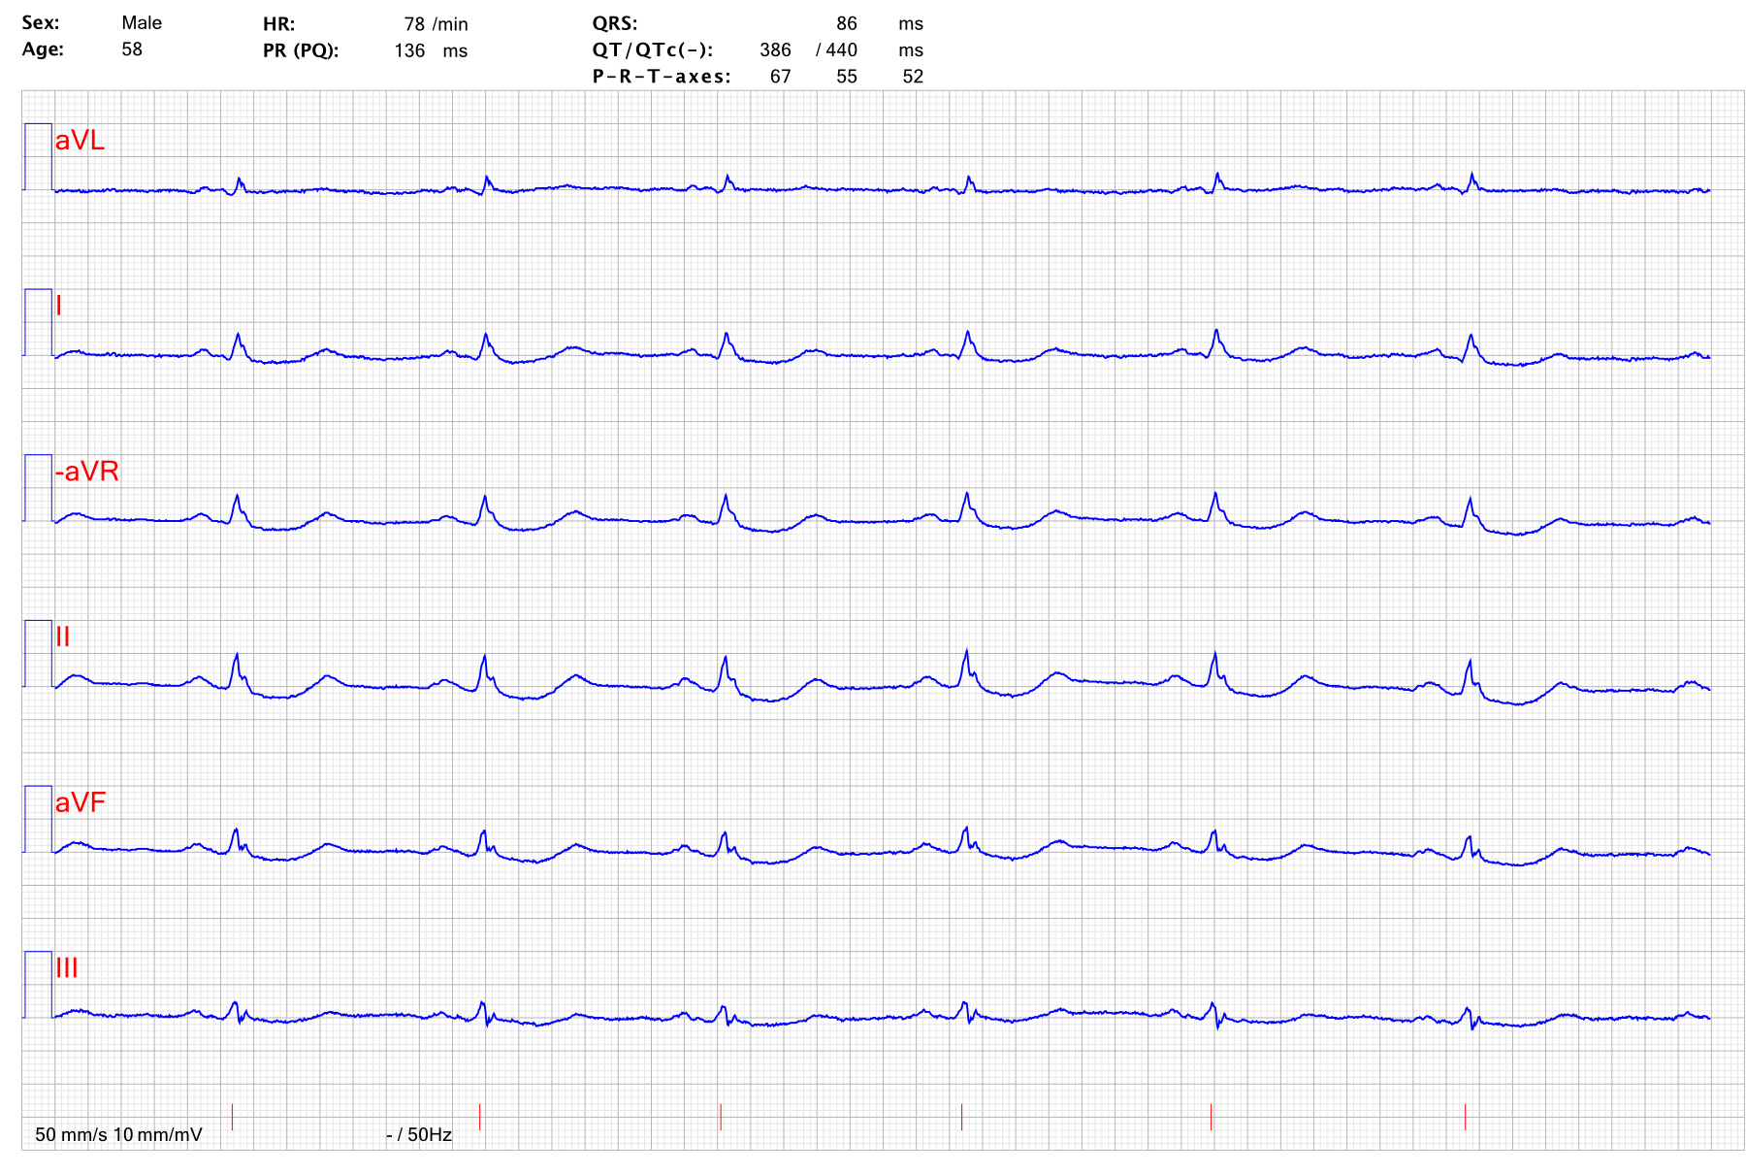
Task: Click the "Age:" header label
Action: click(43, 49)
